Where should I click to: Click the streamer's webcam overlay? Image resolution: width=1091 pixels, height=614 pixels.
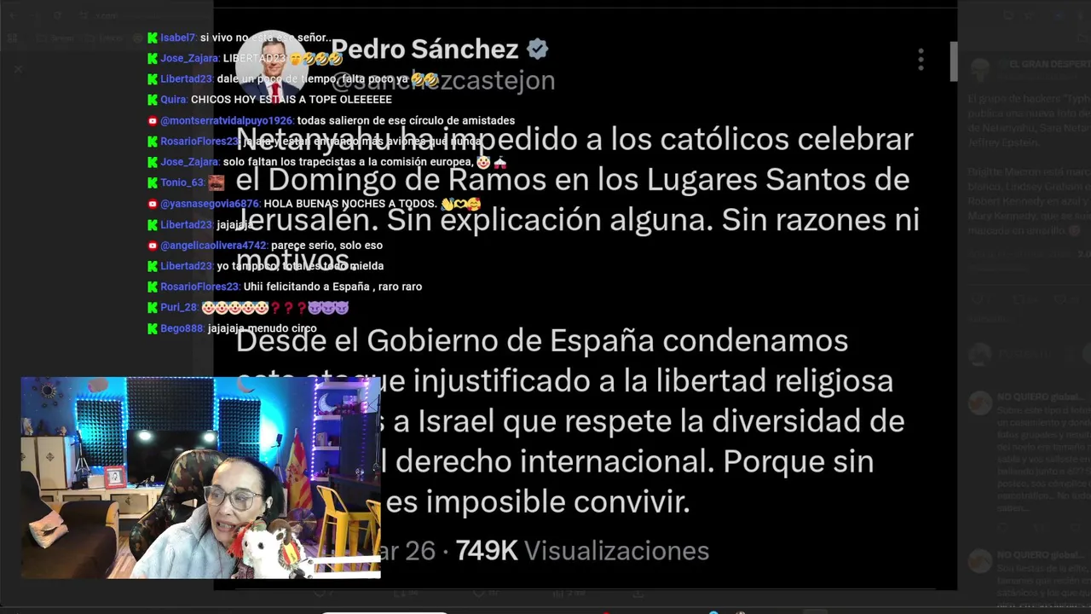coord(200,478)
